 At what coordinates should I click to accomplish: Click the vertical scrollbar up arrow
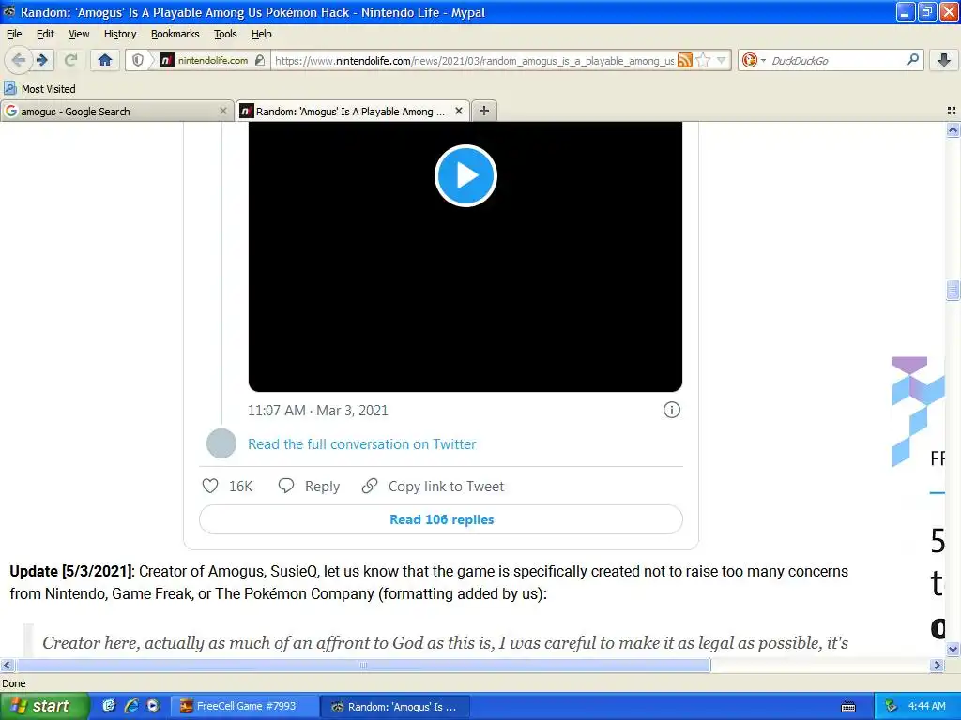(x=953, y=129)
